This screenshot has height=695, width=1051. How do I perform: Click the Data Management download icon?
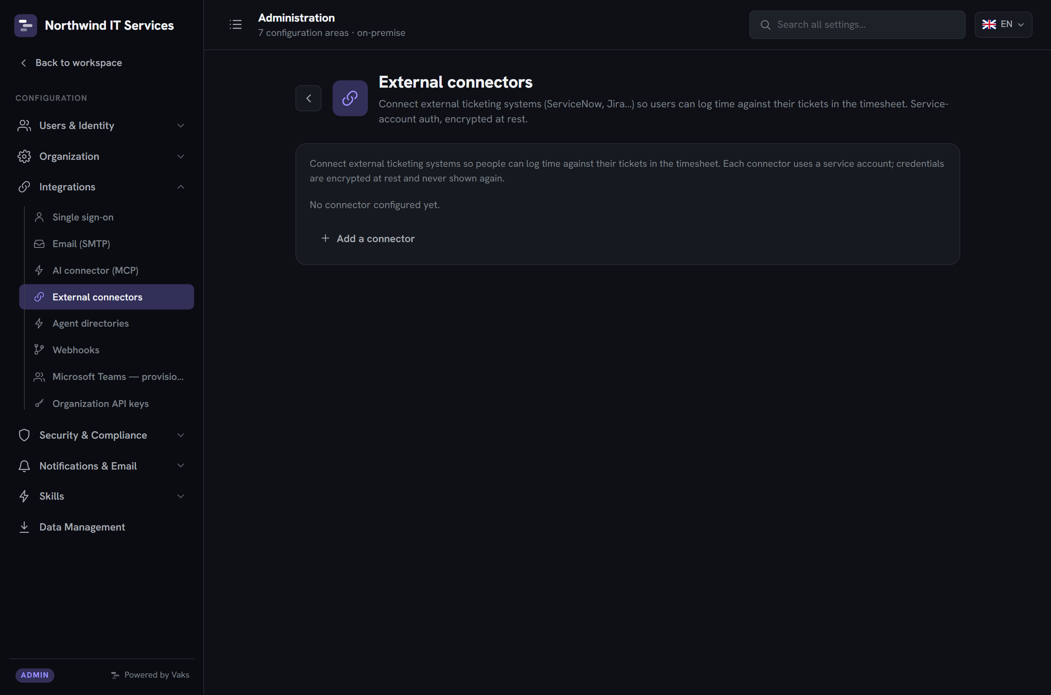pos(24,527)
